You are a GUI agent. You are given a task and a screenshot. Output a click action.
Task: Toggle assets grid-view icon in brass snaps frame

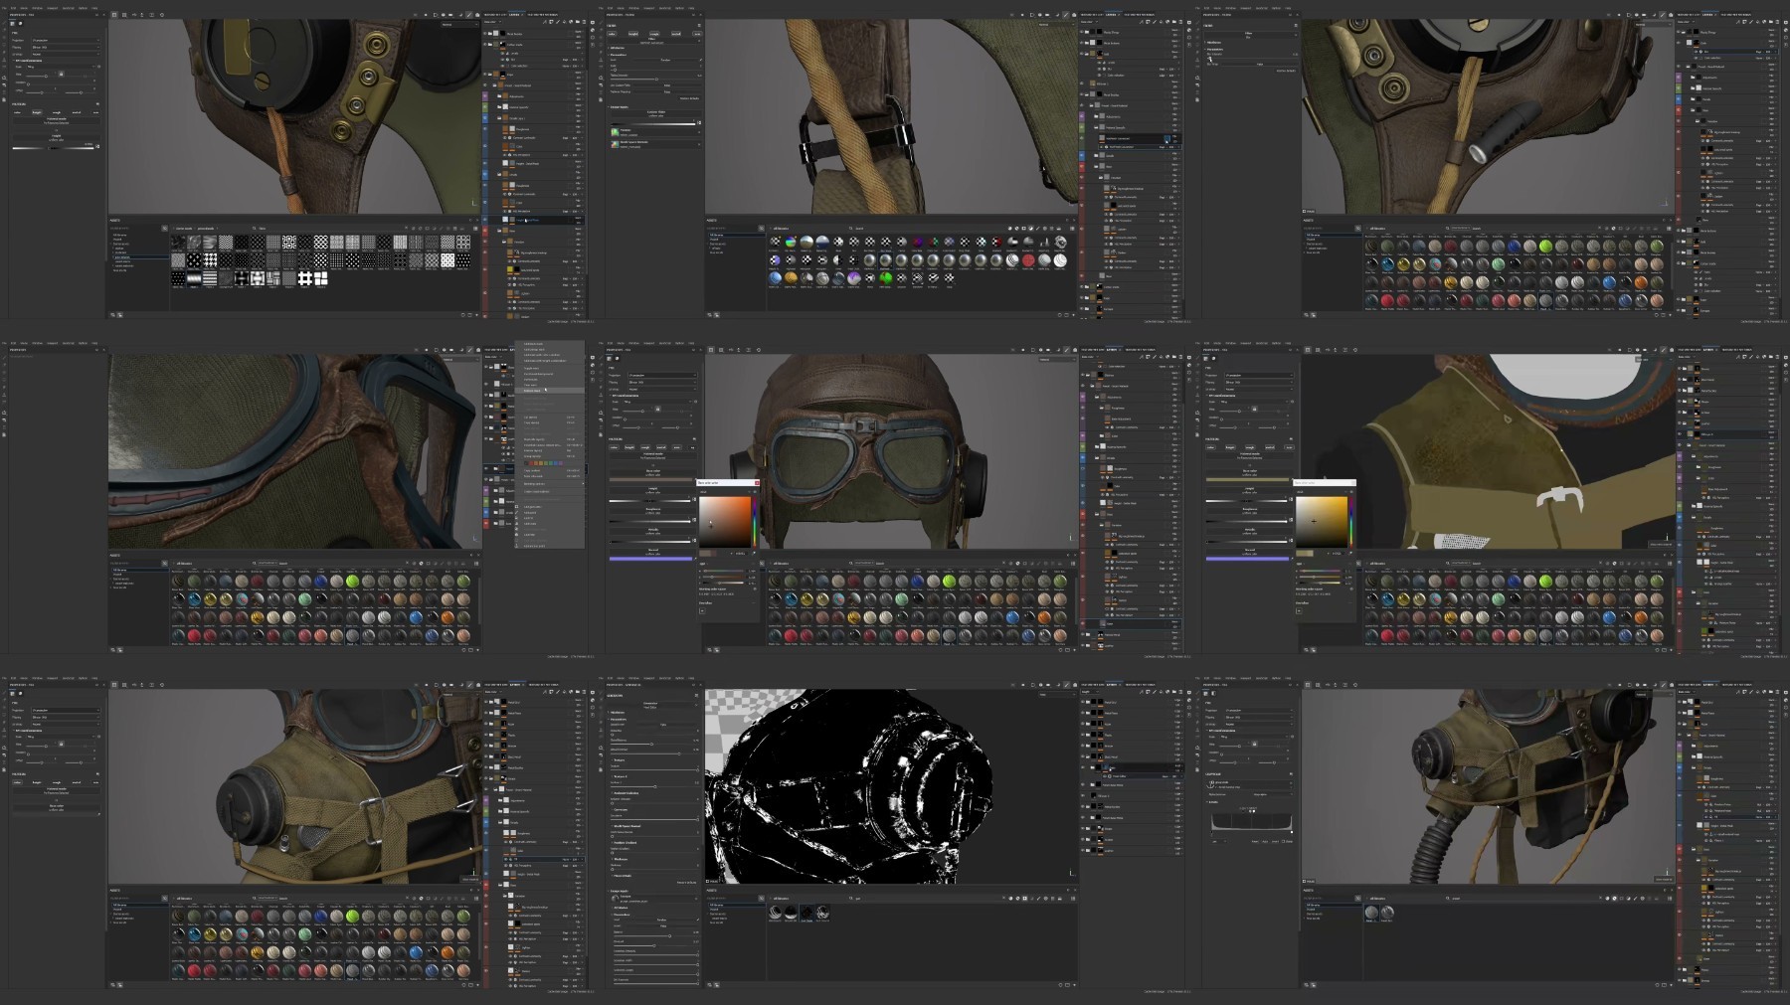point(474,228)
